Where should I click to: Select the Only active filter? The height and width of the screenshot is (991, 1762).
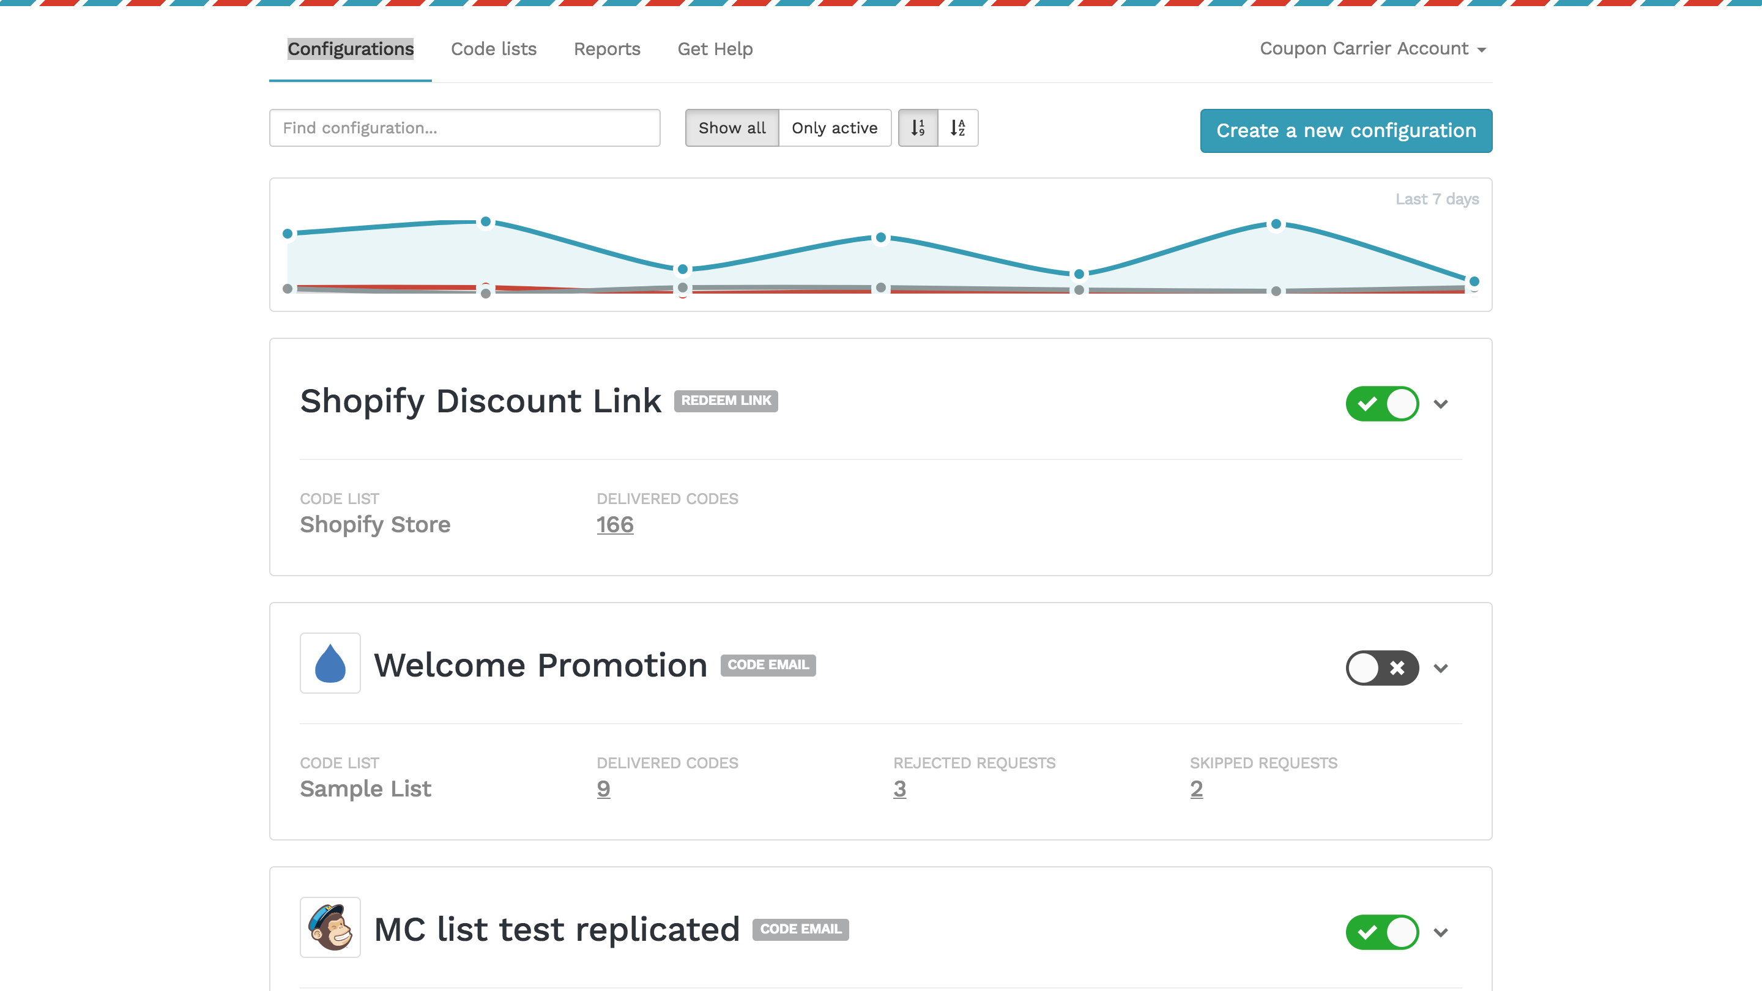(835, 127)
